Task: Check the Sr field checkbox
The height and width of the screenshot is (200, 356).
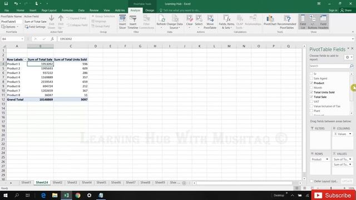Action: click(x=311, y=74)
